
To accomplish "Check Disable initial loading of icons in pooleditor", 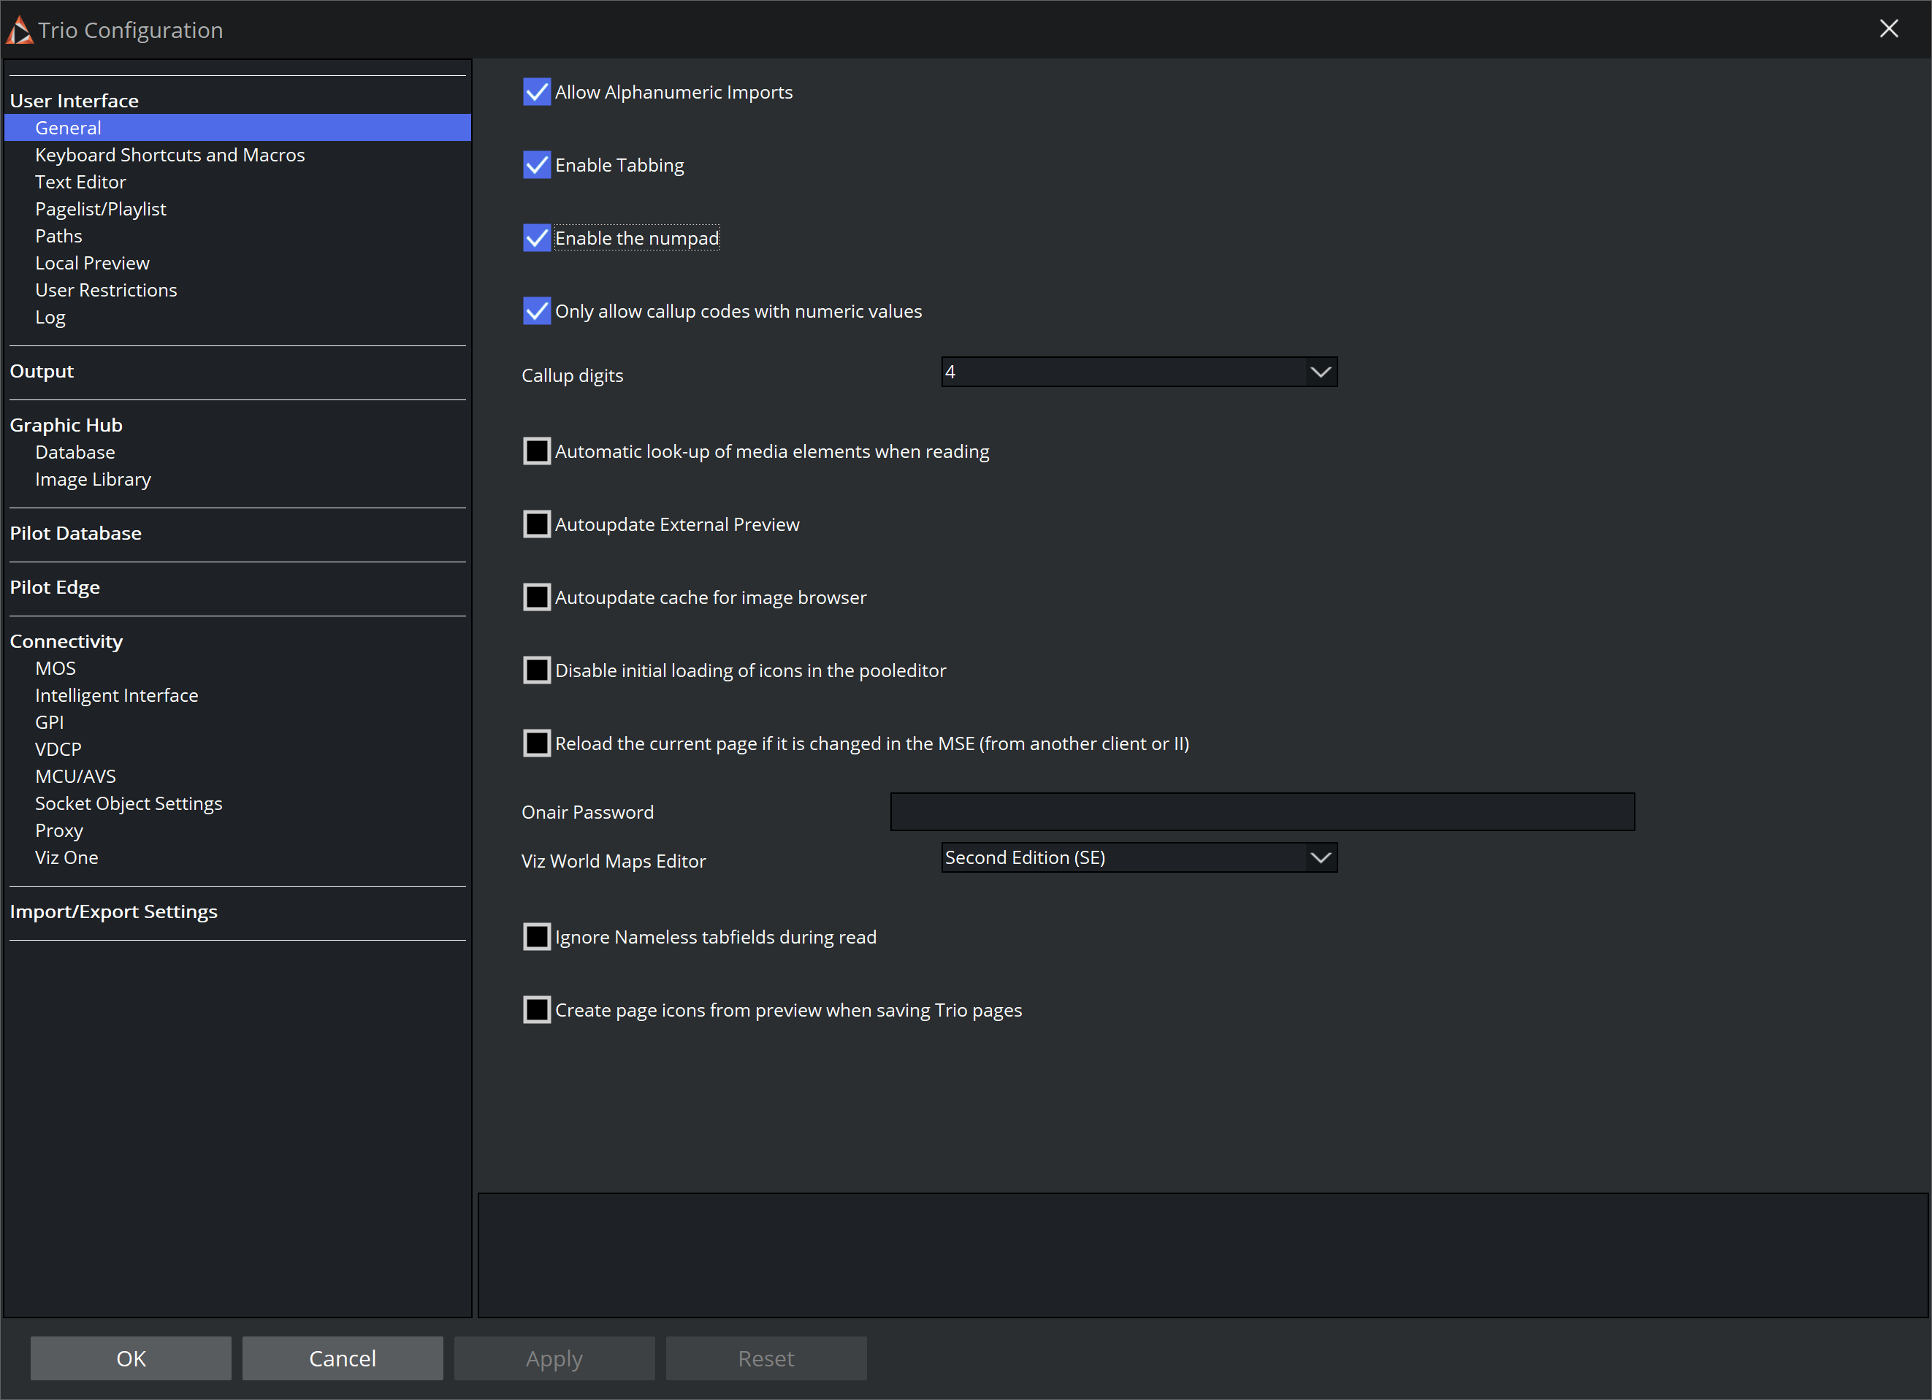I will [x=537, y=671].
